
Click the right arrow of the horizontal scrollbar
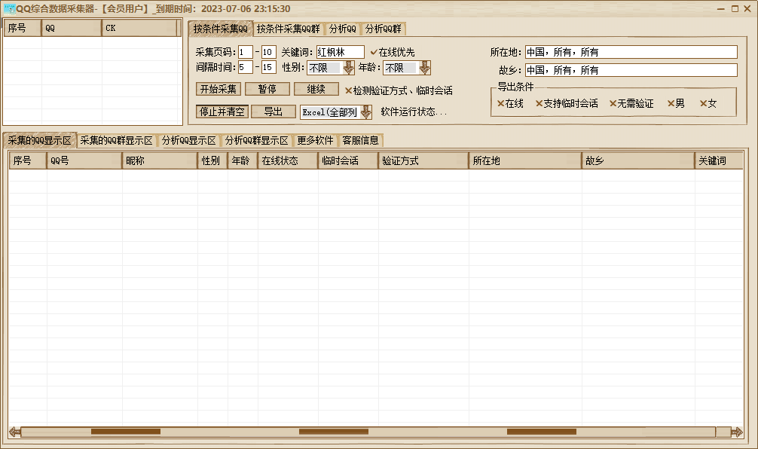click(x=737, y=432)
